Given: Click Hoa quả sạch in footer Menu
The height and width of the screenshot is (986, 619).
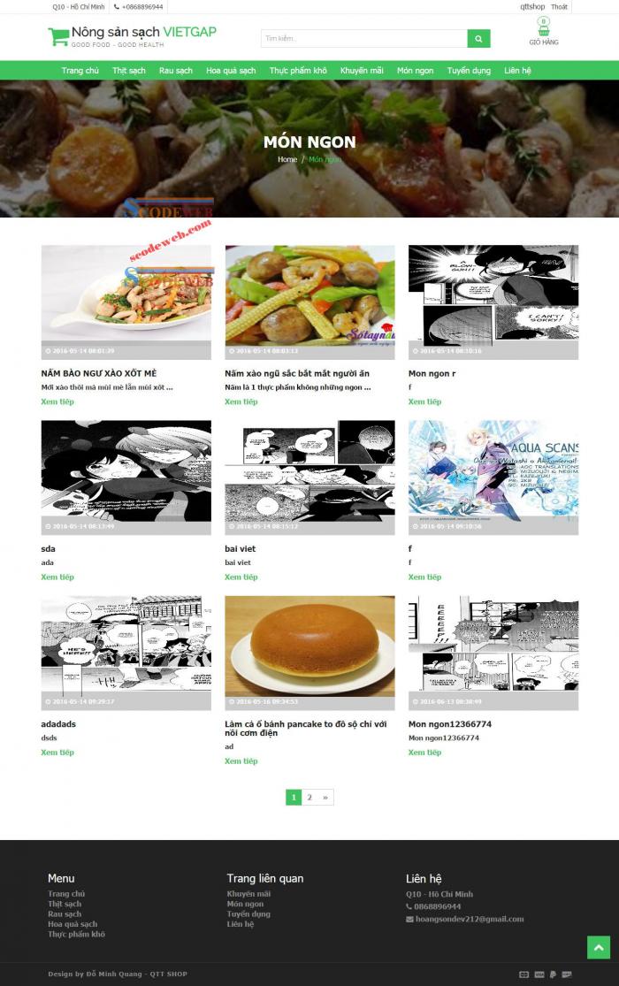Looking at the screenshot, I should [73, 924].
